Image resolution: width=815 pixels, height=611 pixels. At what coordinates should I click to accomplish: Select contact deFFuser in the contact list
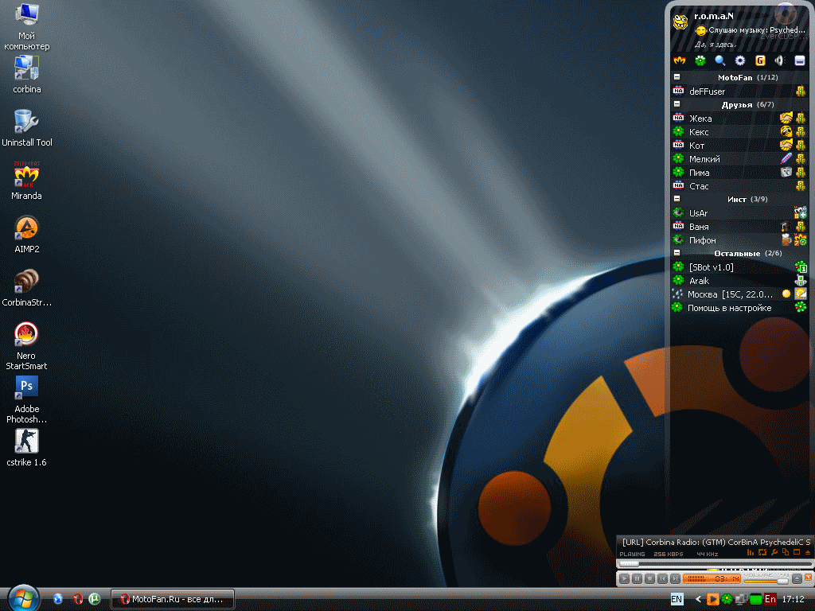(x=739, y=91)
